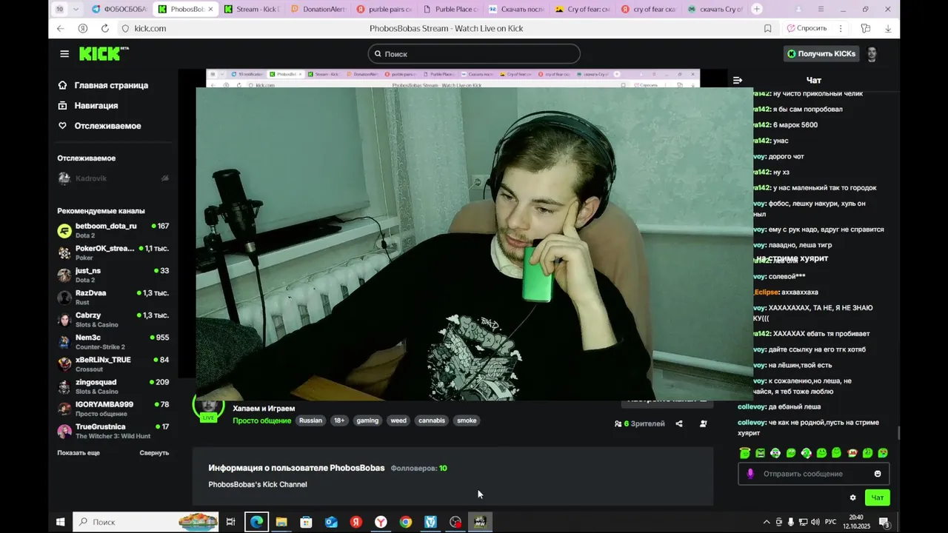Share the stream with the share icon

pos(679,423)
